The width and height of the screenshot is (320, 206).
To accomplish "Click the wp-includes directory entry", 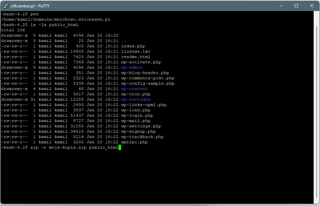I will point(136,99).
